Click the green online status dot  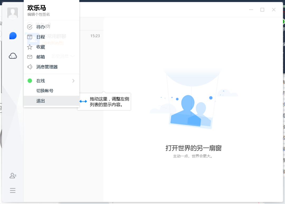30,81
